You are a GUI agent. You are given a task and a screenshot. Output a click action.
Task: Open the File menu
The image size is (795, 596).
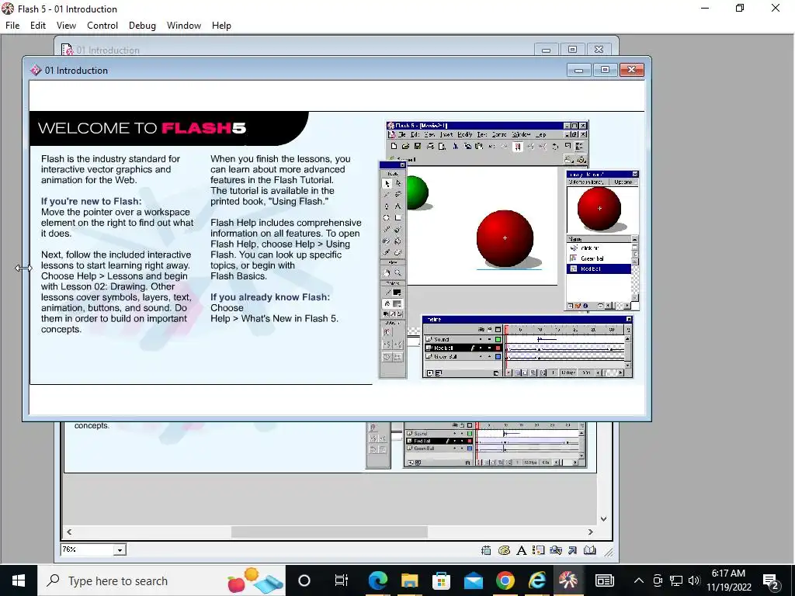[12, 26]
